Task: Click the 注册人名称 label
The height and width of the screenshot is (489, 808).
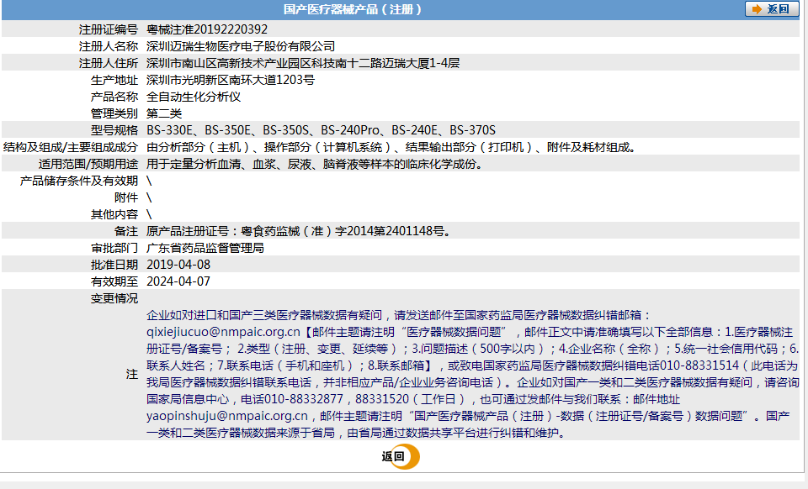Action: tap(109, 46)
